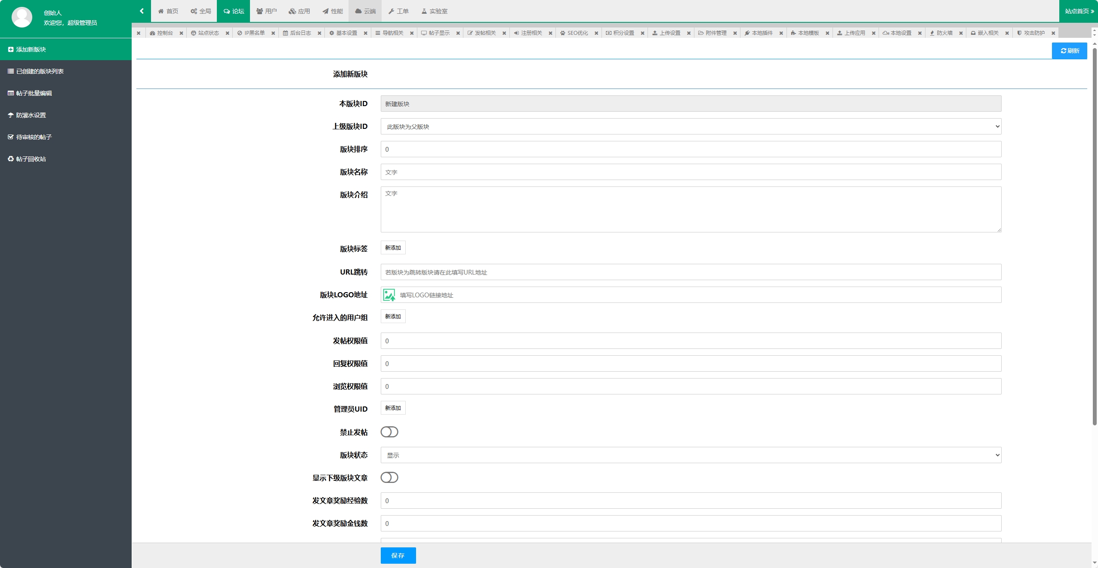Click 站点首页 link
The width and height of the screenshot is (1098, 568).
[x=1079, y=11]
